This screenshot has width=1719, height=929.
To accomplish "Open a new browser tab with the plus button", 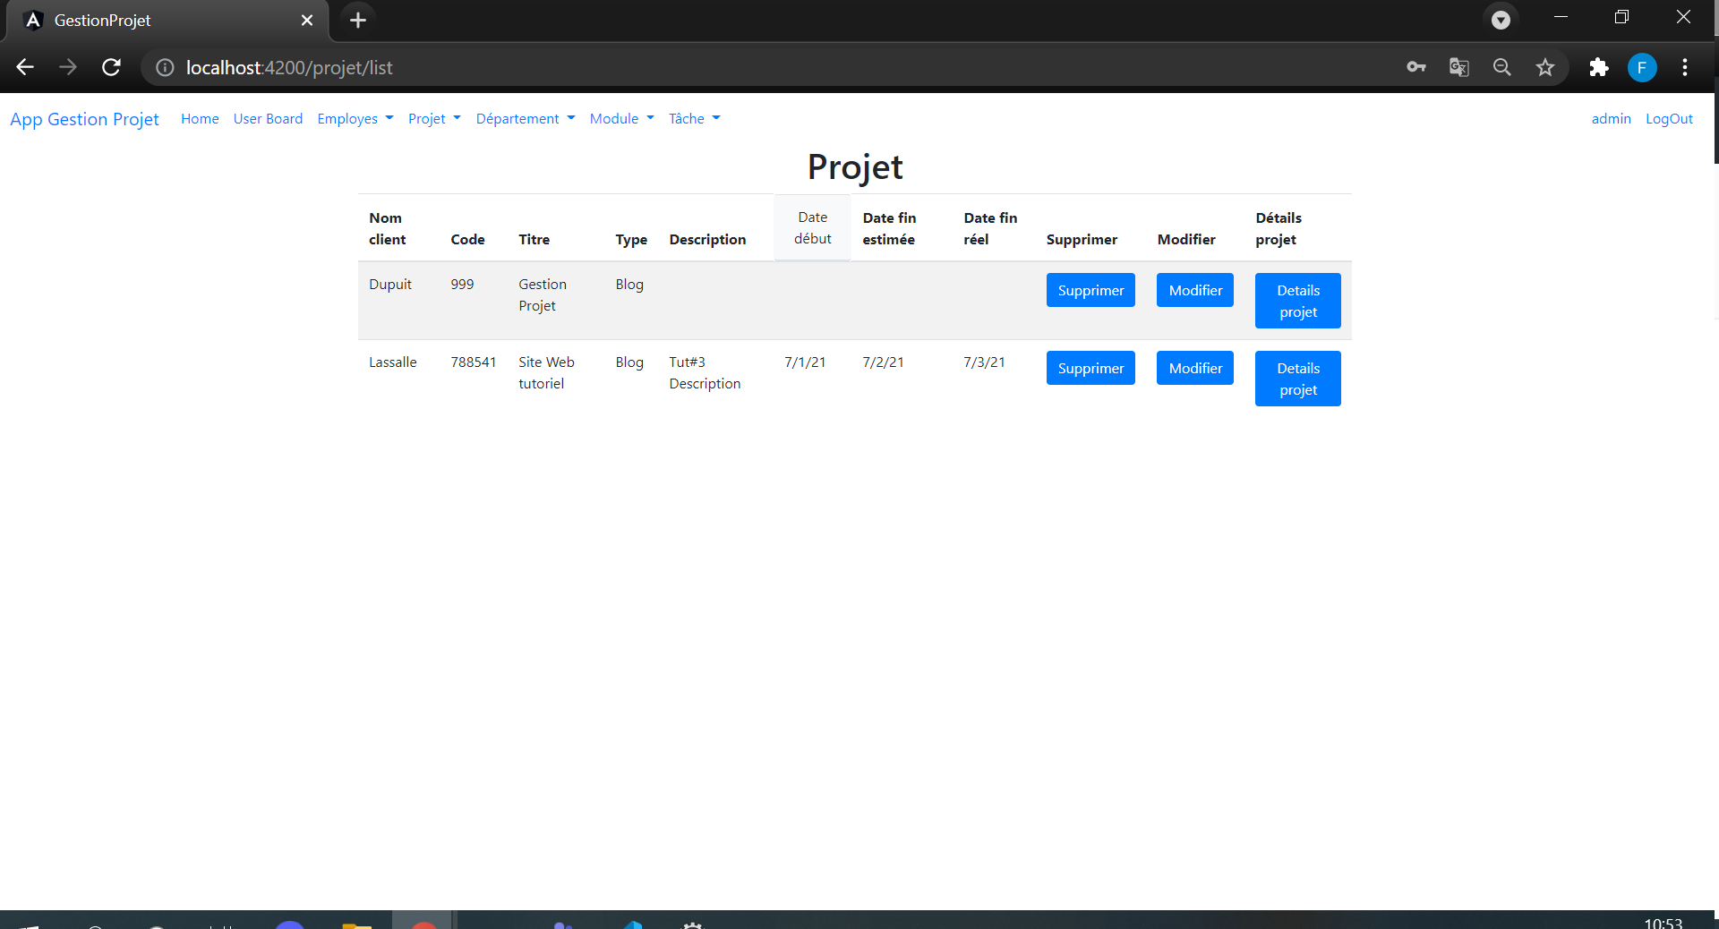I will (x=357, y=20).
